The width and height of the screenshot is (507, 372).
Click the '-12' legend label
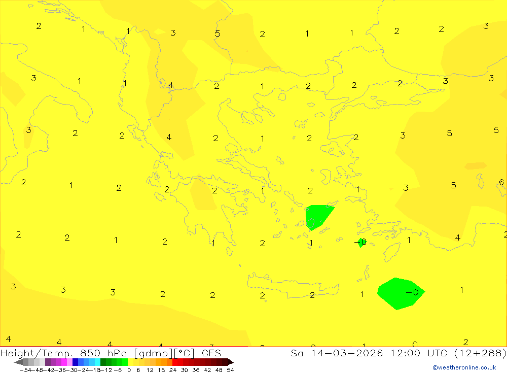(x=106, y=370)
